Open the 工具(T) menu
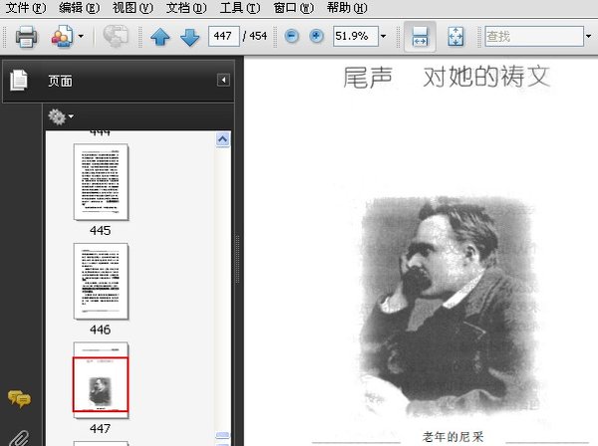The height and width of the screenshot is (446, 598). pyautogui.click(x=240, y=8)
